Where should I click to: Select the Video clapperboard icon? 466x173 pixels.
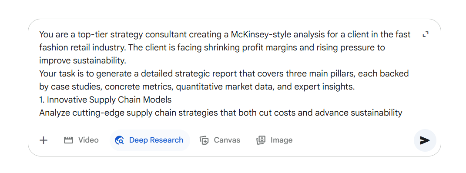(68, 140)
